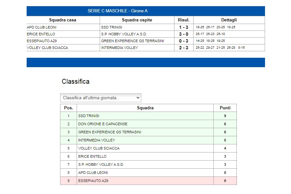Select away team GREEN EXPERIENCE GS TERRASINI in results
The height and width of the screenshot is (194, 291).
pyautogui.click(x=133, y=41)
